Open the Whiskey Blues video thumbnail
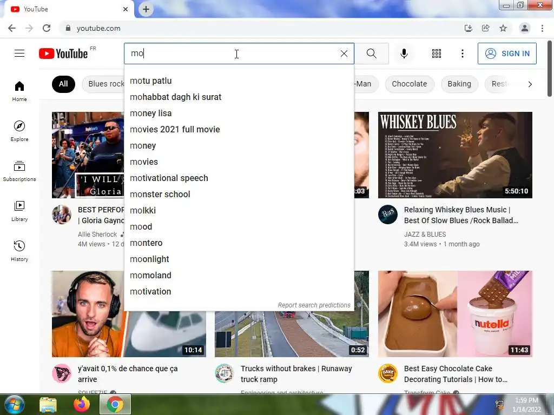Image resolution: width=554 pixels, height=415 pixels. (455, 155)
